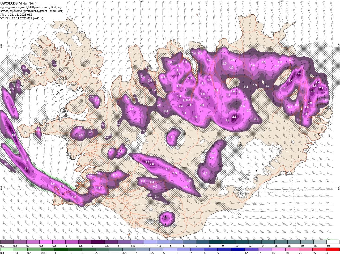
Task: Pick the royal blue 8 swatch in lower legend
Action: (x=210, y=249)
